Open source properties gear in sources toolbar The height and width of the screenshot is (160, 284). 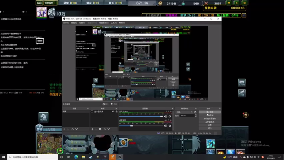tap(100, 129)
